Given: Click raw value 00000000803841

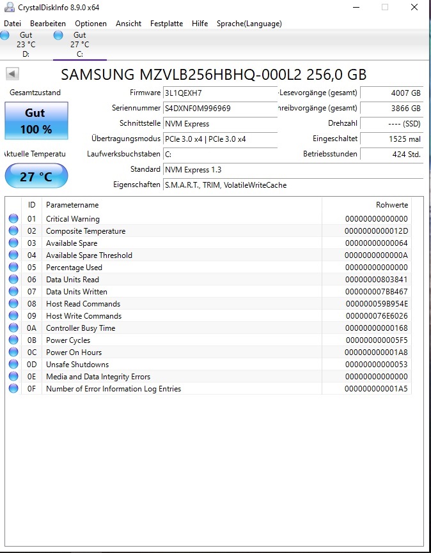Looking at the screenshot, I should click(x=376, y=280).
